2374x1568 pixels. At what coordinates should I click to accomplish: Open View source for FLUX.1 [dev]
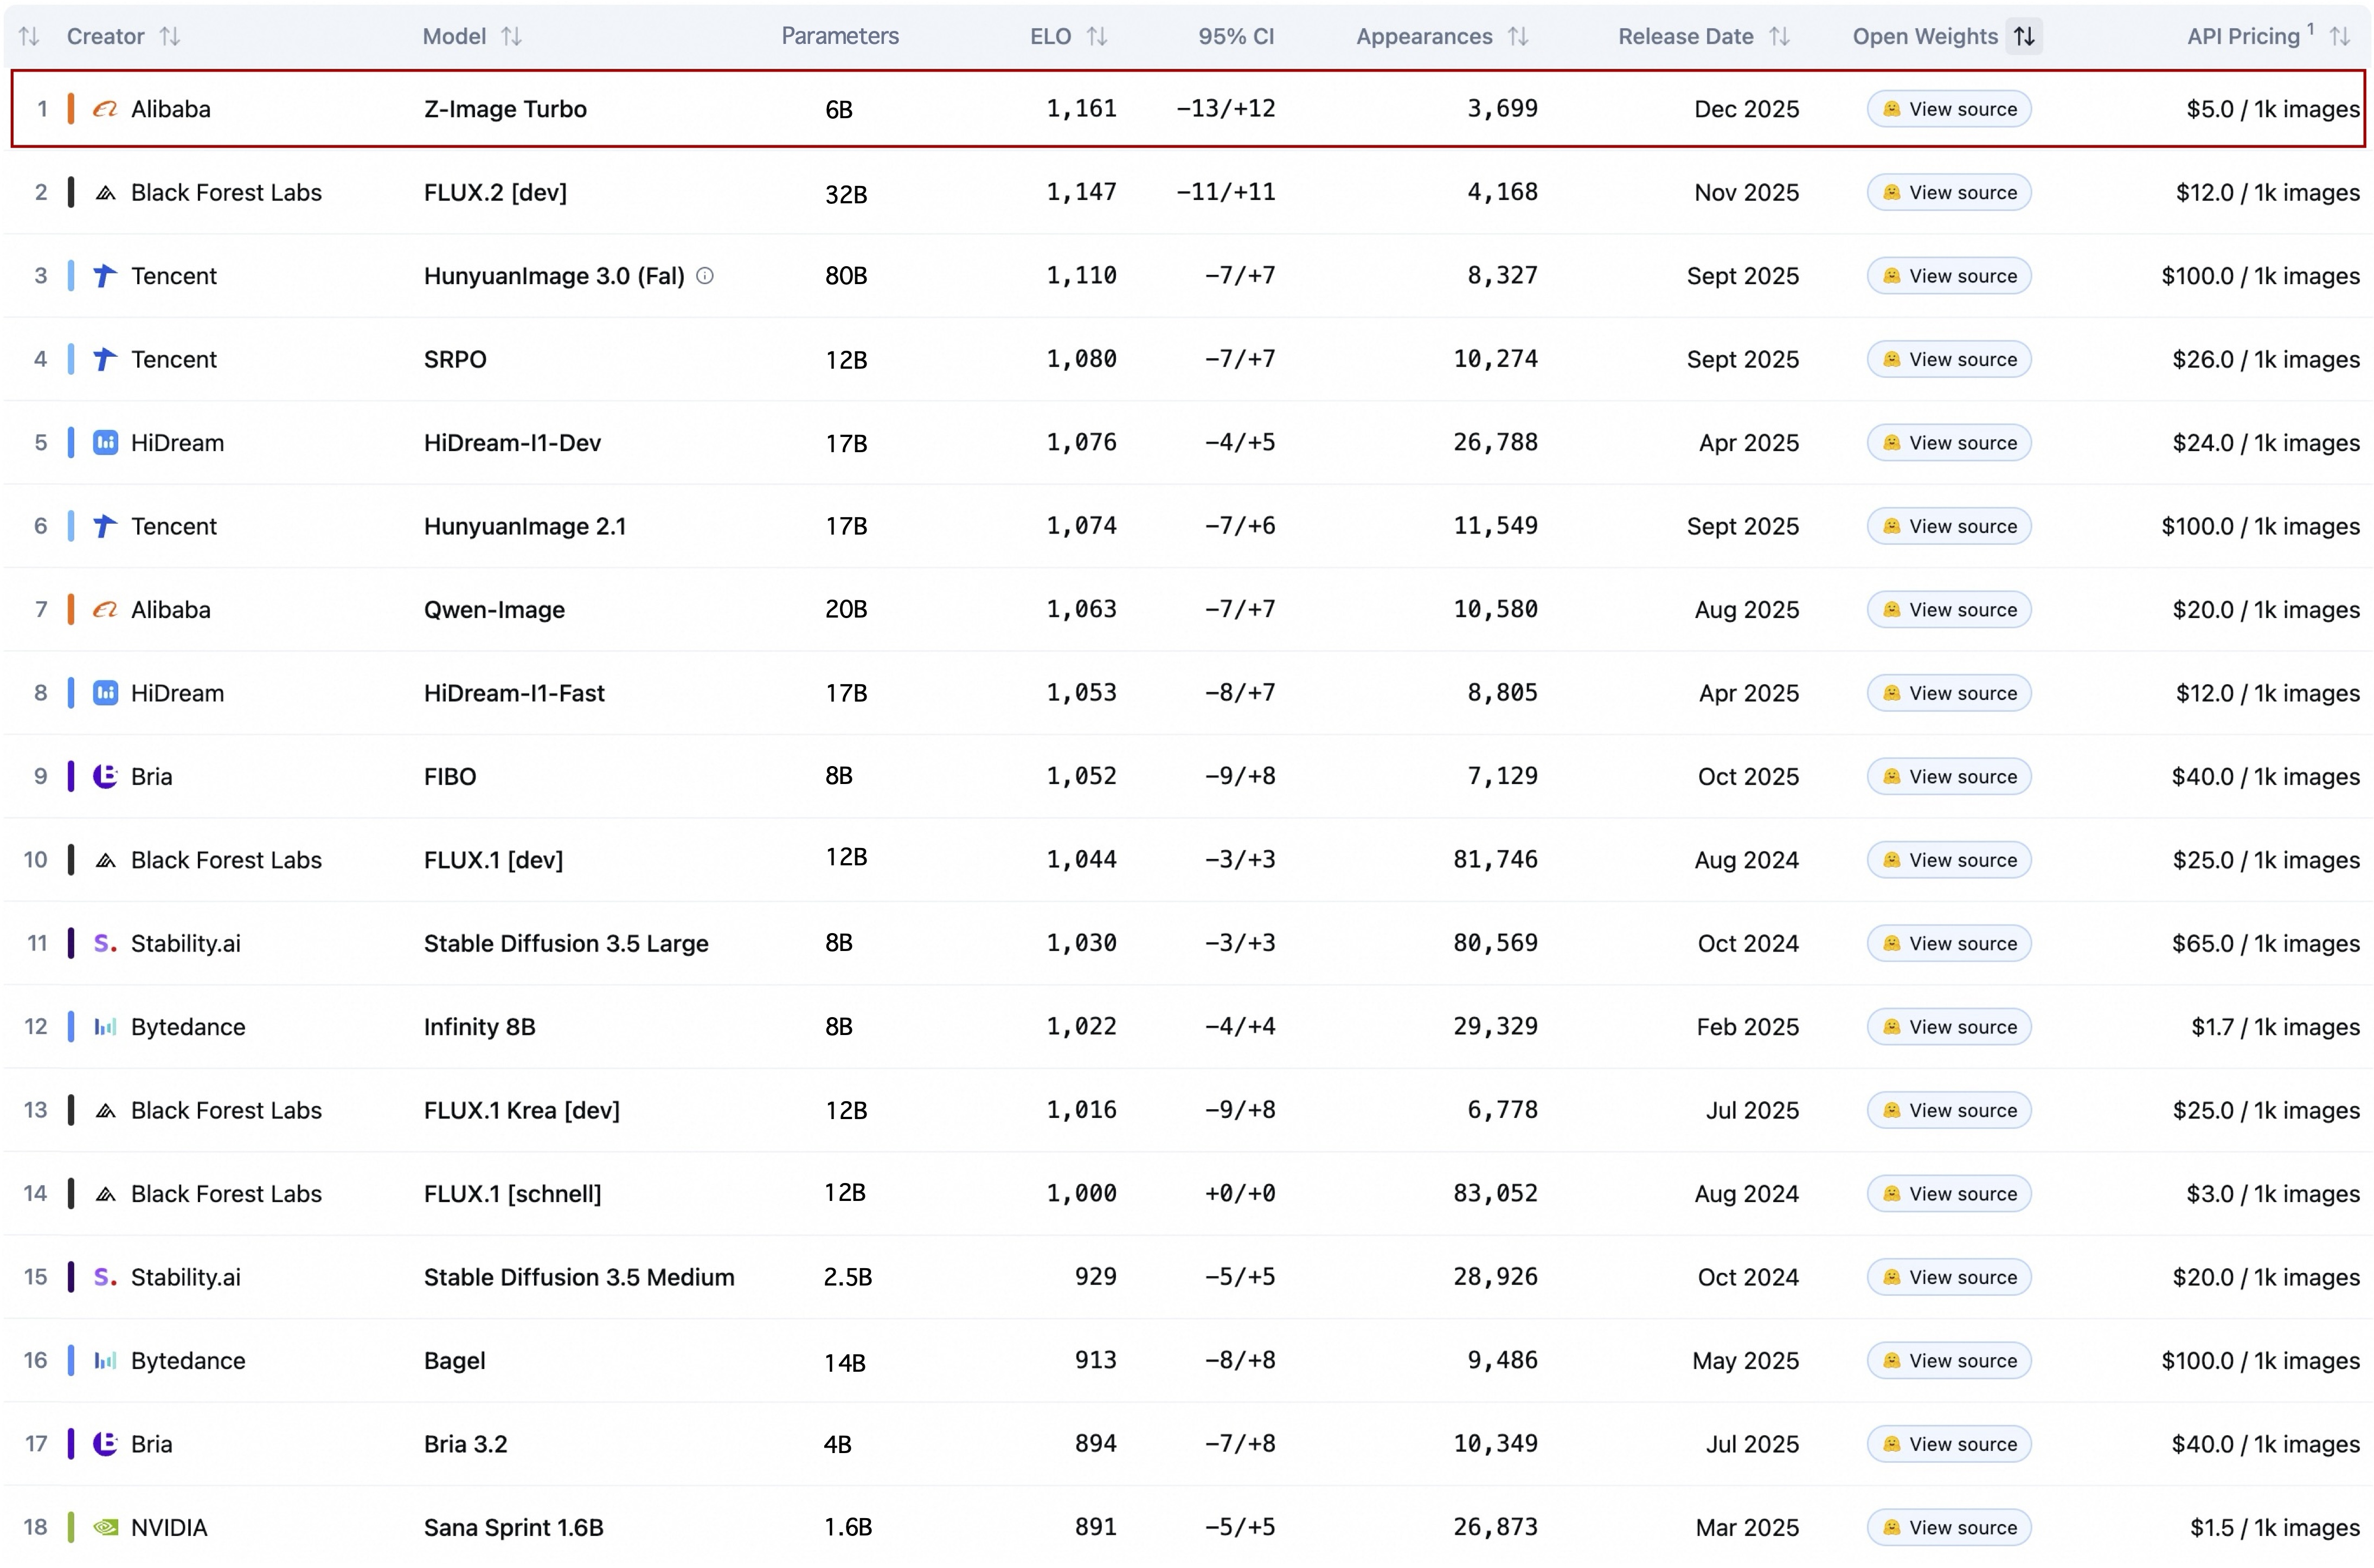1949,860
